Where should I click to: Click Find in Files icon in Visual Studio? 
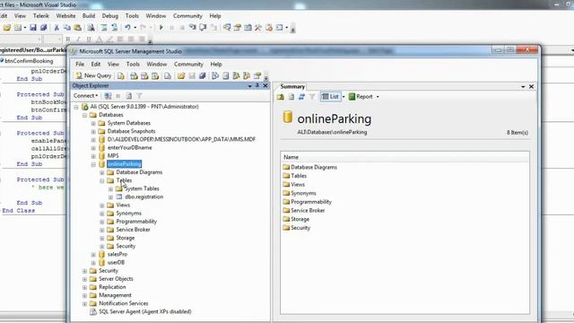[x=91, y=28]
